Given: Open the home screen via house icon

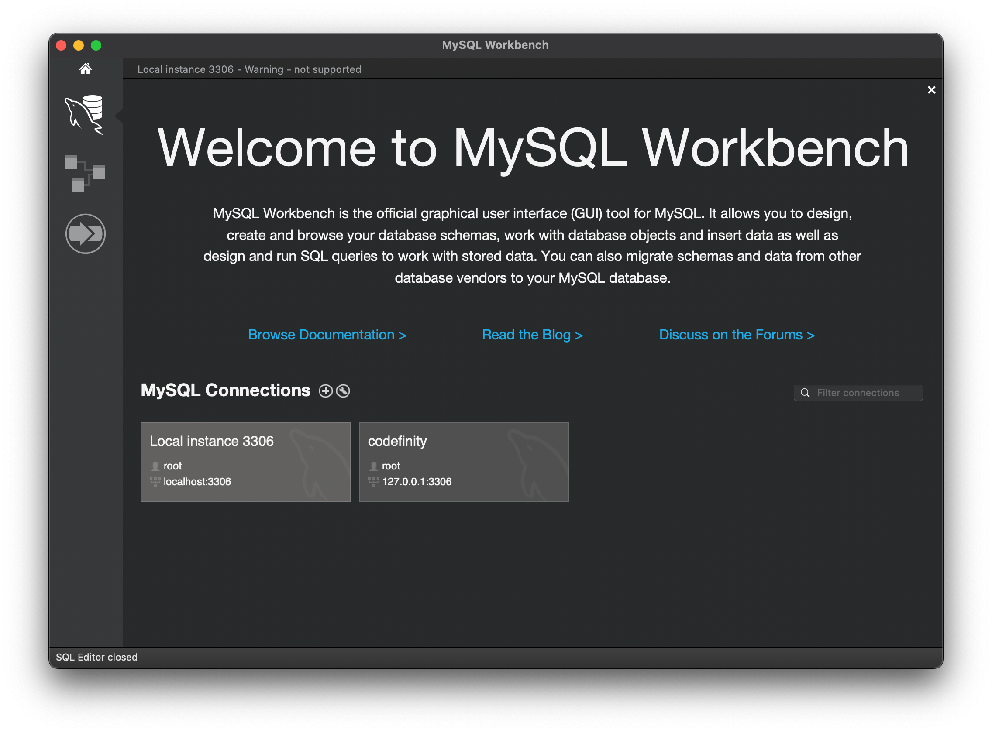Looking at the screenshot, I should 85,69.
